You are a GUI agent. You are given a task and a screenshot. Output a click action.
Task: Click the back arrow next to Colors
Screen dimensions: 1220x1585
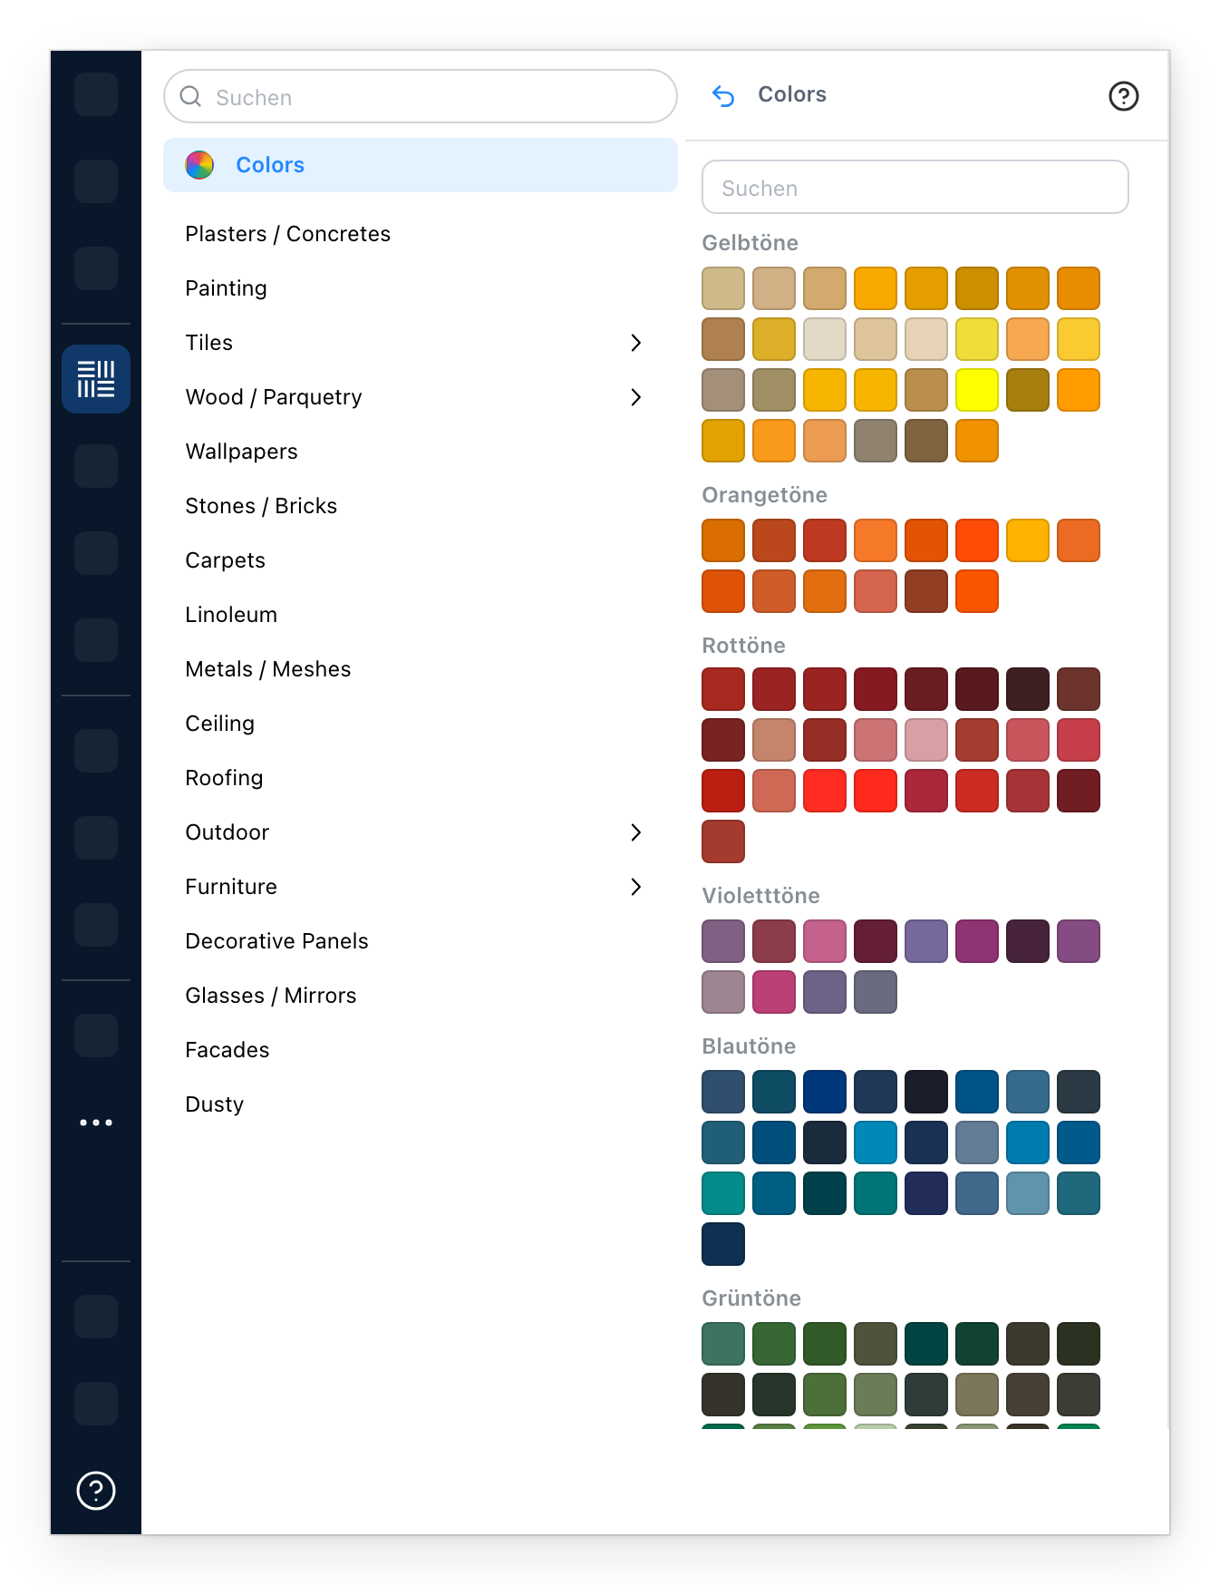coord(723,95)
